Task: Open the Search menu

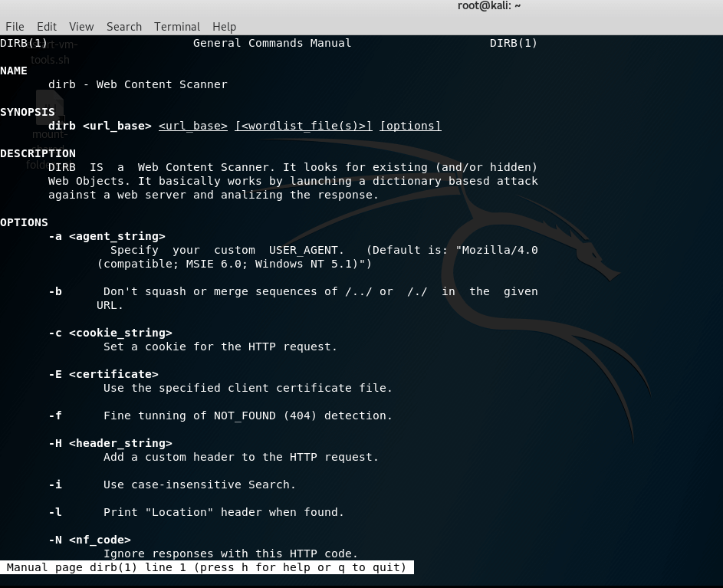Action: coord(124,26)
